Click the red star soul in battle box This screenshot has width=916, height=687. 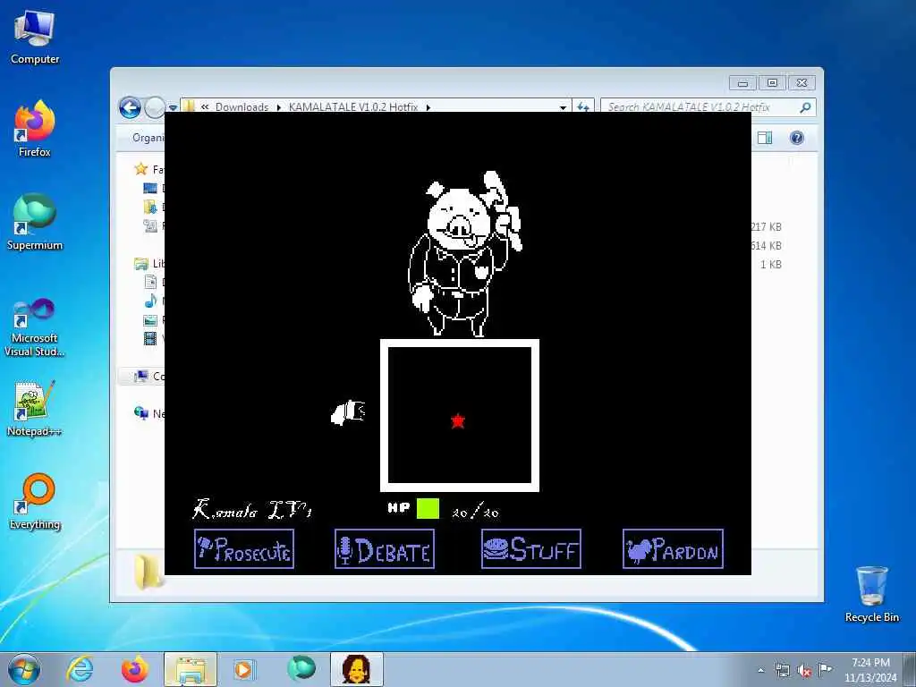coord(458,420)
